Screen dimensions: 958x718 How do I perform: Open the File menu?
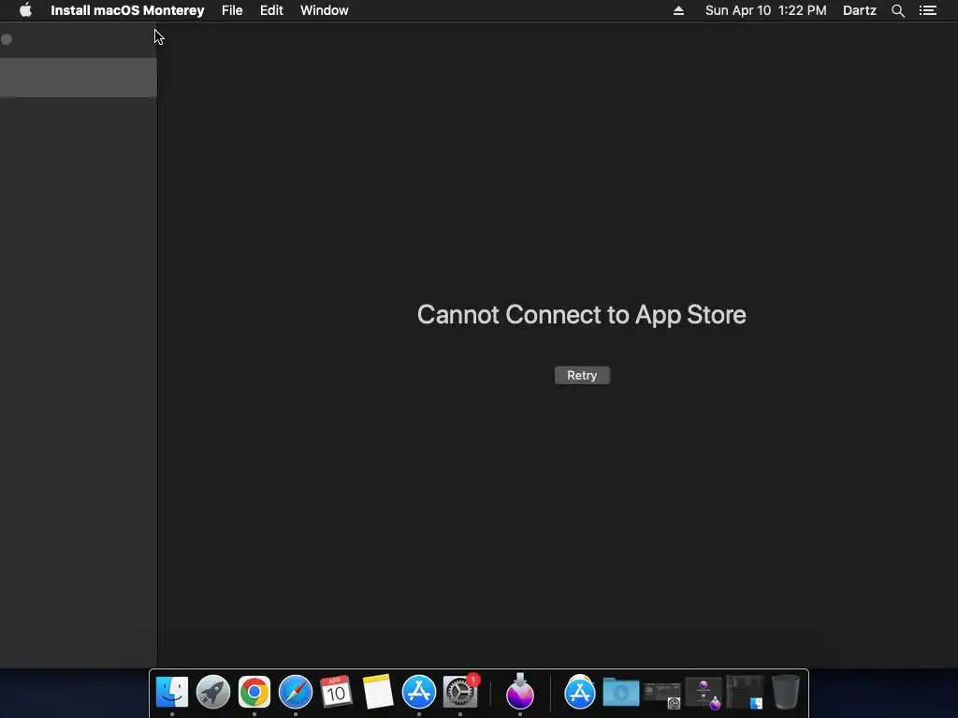click(232, 10)
